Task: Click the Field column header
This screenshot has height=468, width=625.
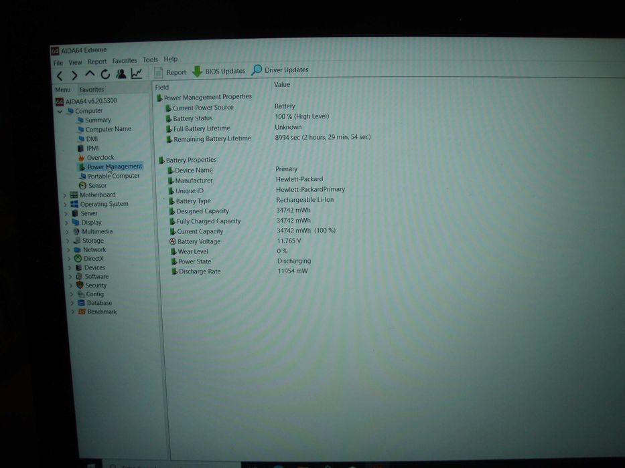Action: click(x=162, y=87)
